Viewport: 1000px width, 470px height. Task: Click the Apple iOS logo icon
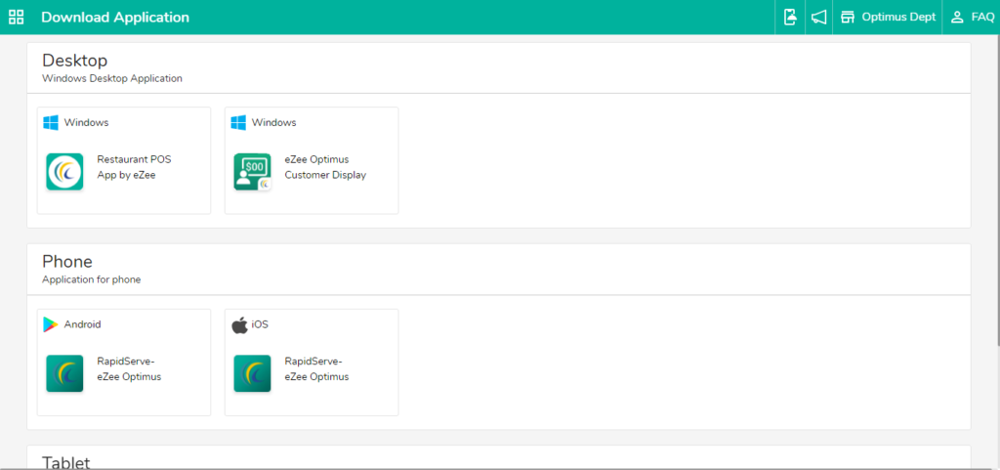[239, 324]
